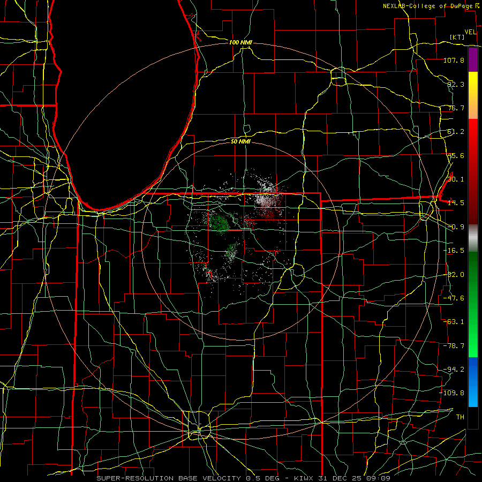
Task: Click the TH label on the legend
Action: (x=460, y=417)
